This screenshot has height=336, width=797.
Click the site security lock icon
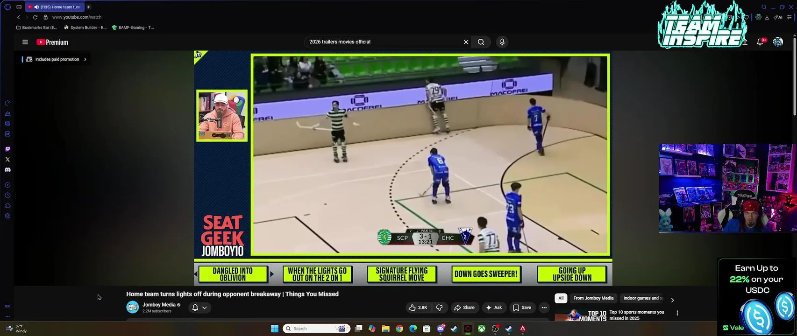(x=45, y=17)
